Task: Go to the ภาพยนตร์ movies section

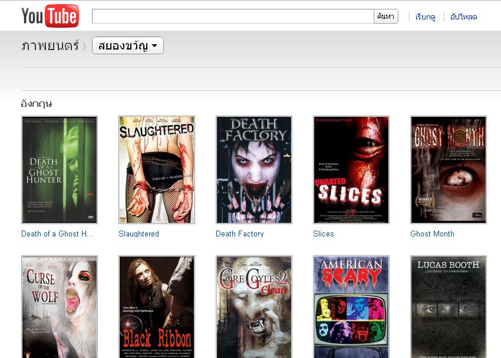Action: [50, 45]
